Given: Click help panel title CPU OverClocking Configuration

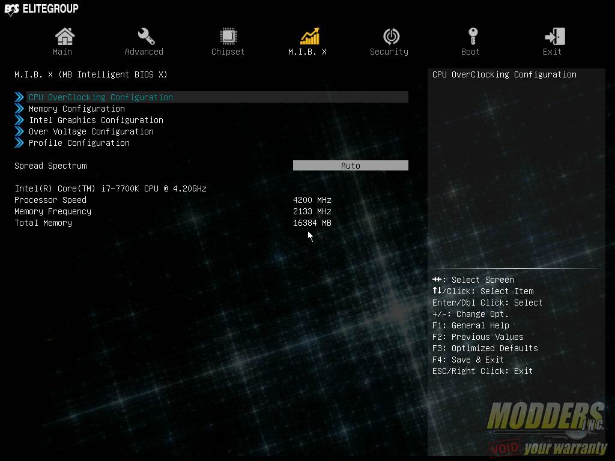Looking at the screenshot, I should (504, 74).
